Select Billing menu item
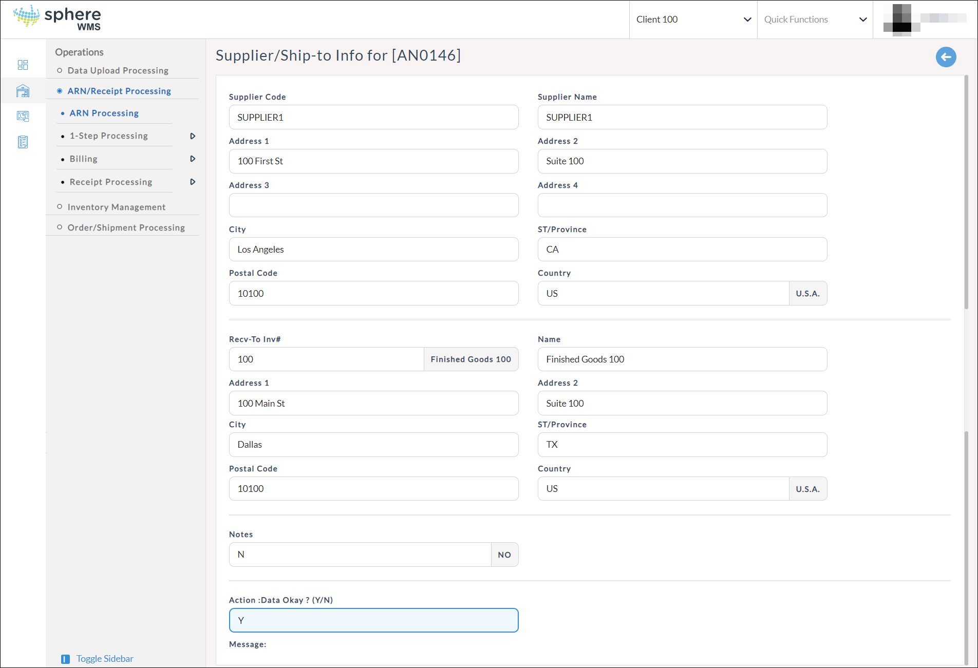Viewport: 978px width, 668px height. coord(84,159)
